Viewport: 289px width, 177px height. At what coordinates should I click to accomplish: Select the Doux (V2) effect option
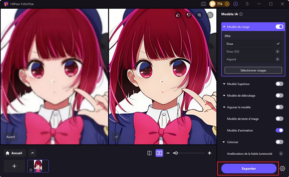coord(253,52)
